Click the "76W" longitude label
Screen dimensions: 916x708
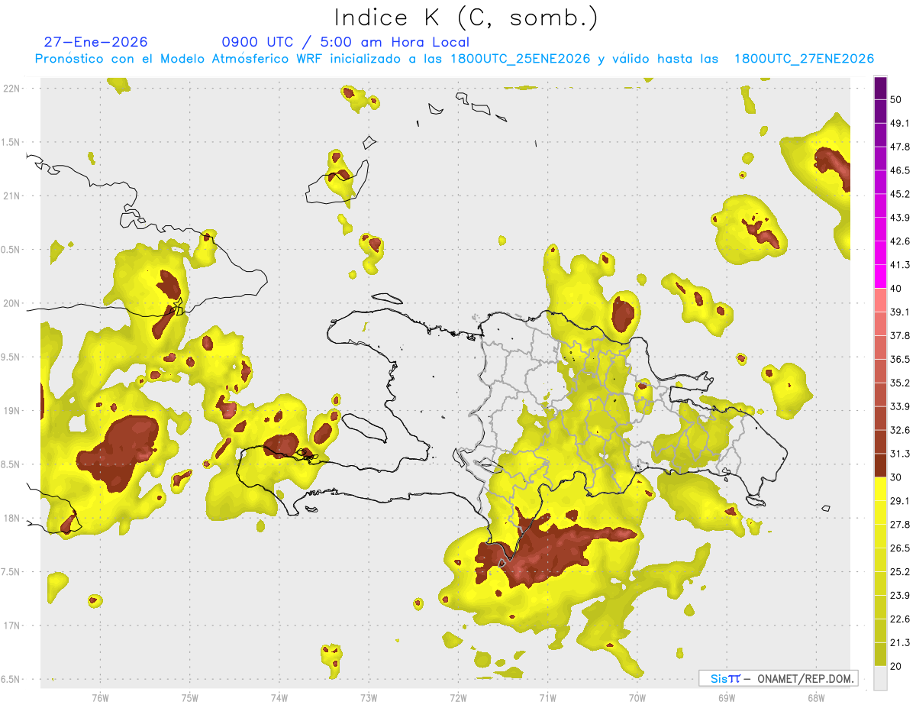[100, 697]
